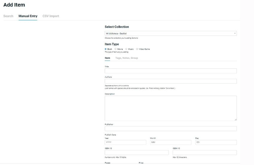254x165 pixels.
Task: Pick the Music item type
Action: (126, 49)
